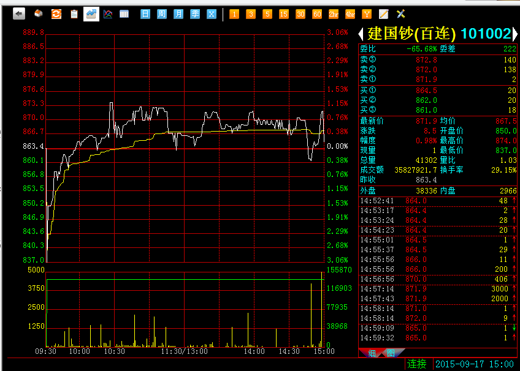Open the K-line chart icon
The image size is (520, 371).
(x=108, y=13)
